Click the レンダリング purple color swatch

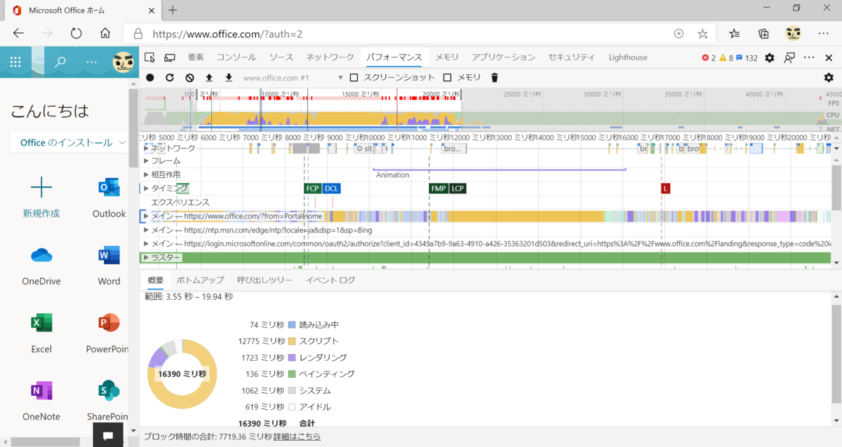(292, 358)
